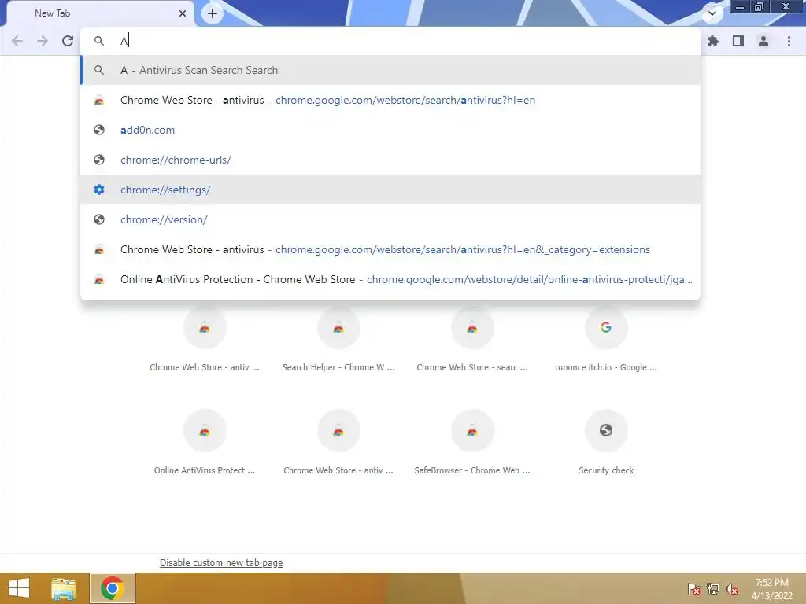Click the globe icon beside add0n.com
The height and width of the screenshot is (604, 806).
coord(99,130)
